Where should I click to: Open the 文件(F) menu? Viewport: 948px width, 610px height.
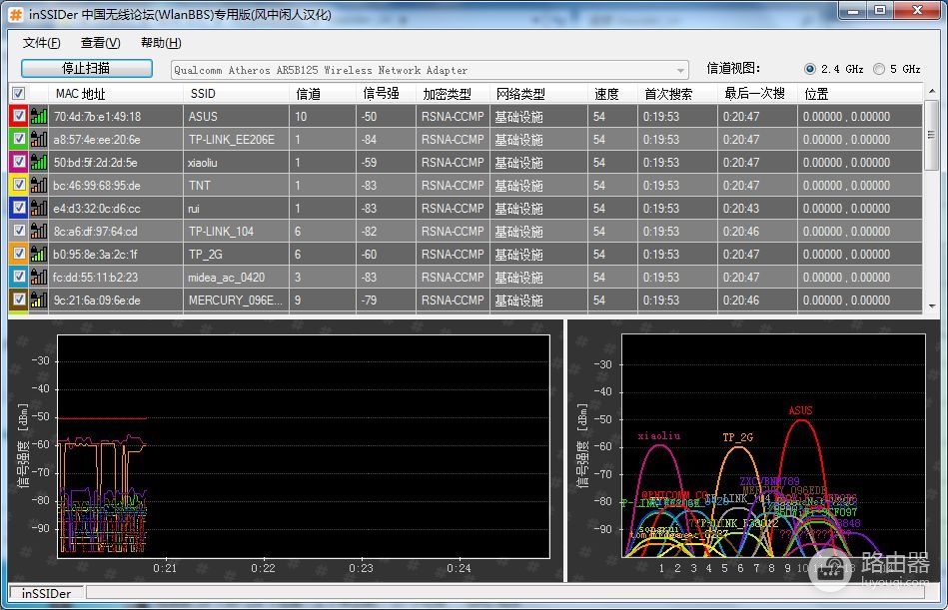(41, 43)
